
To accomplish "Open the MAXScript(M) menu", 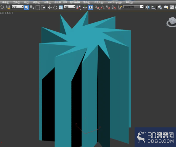I will click(115, 2).
